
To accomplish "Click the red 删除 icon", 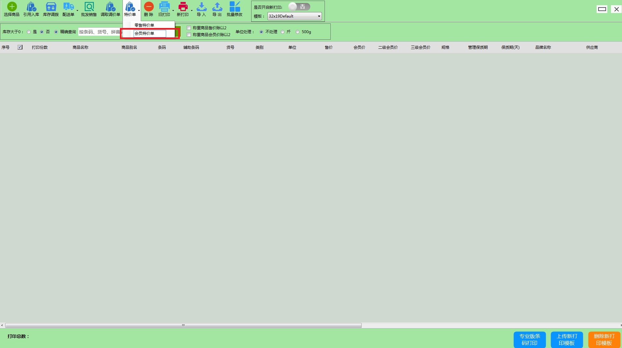I will pyautogui.click(x=149, y=7).
